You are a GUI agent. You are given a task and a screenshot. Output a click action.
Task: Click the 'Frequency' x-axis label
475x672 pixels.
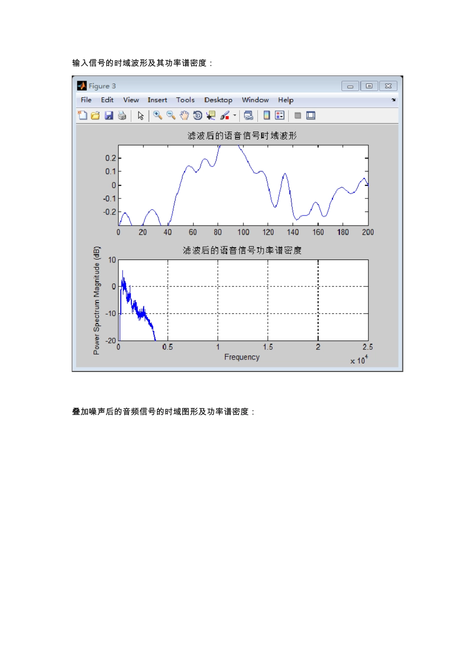coord(242,357)
